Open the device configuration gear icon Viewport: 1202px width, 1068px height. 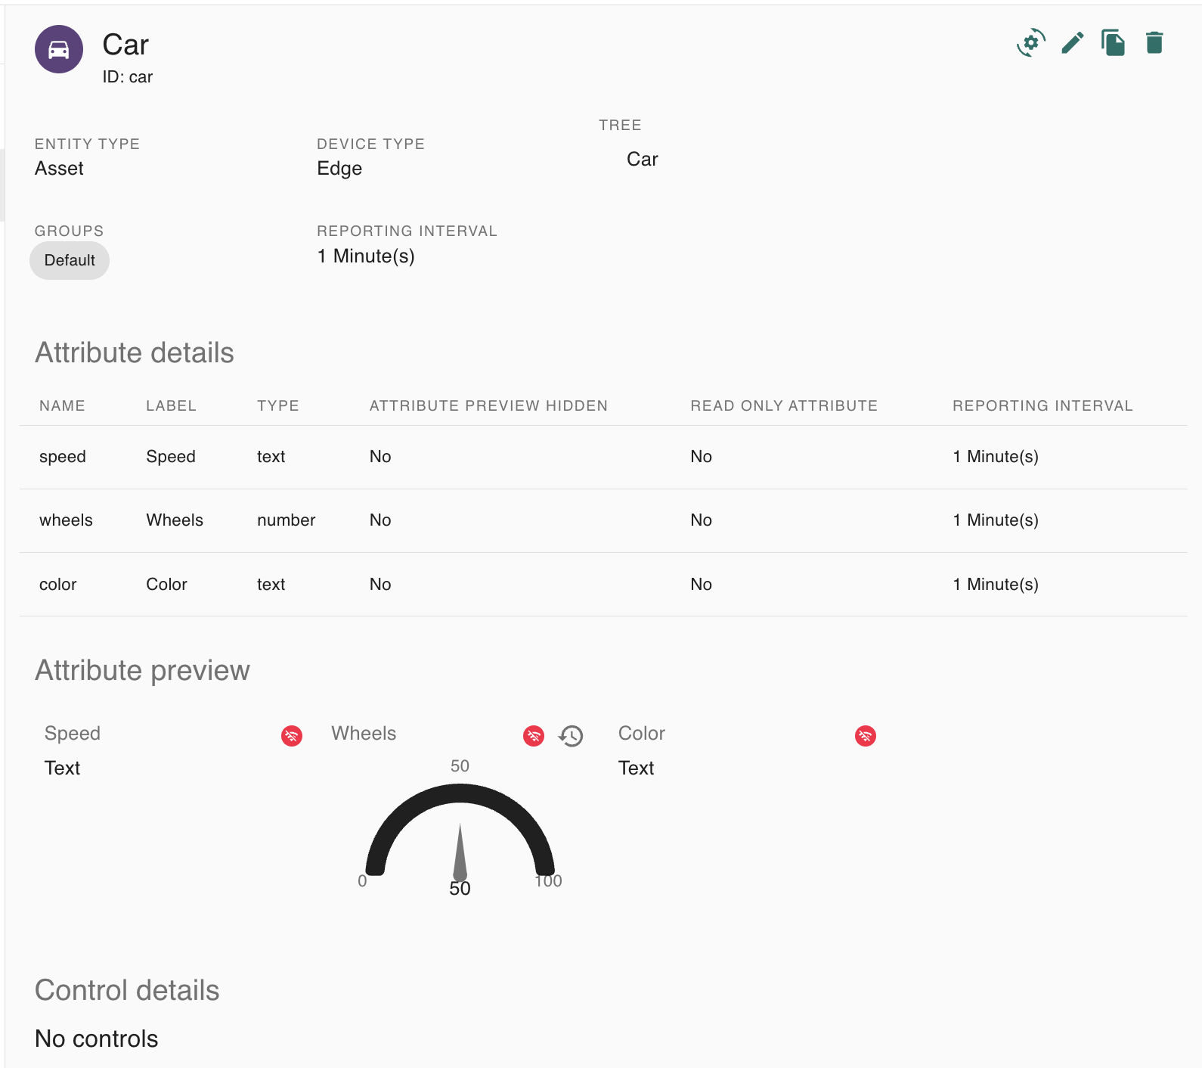tap(1031, 43)
